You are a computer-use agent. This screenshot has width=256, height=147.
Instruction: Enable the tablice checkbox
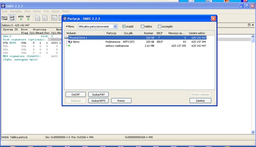coord(142,26)
